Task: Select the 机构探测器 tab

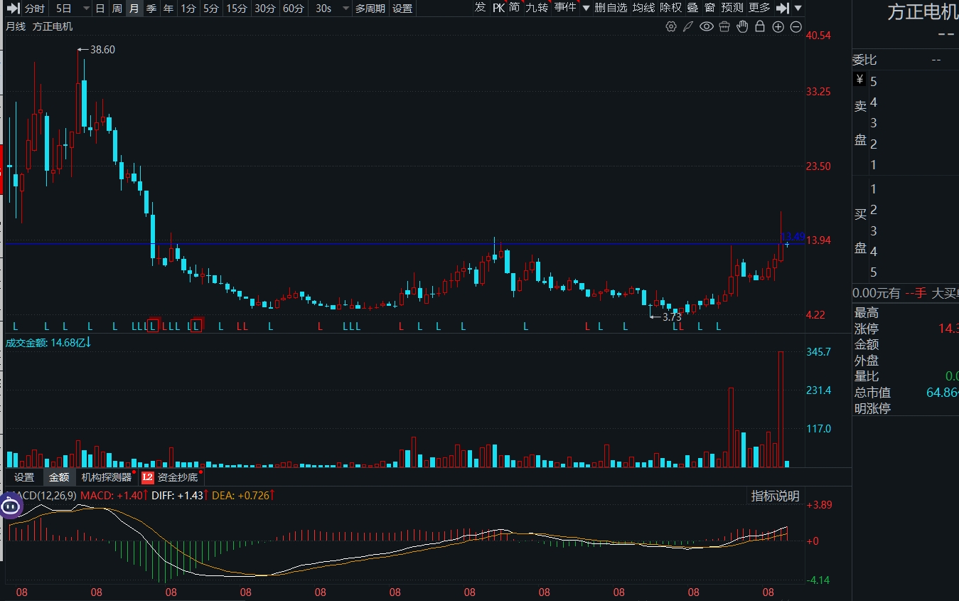Action: (107, 477)
